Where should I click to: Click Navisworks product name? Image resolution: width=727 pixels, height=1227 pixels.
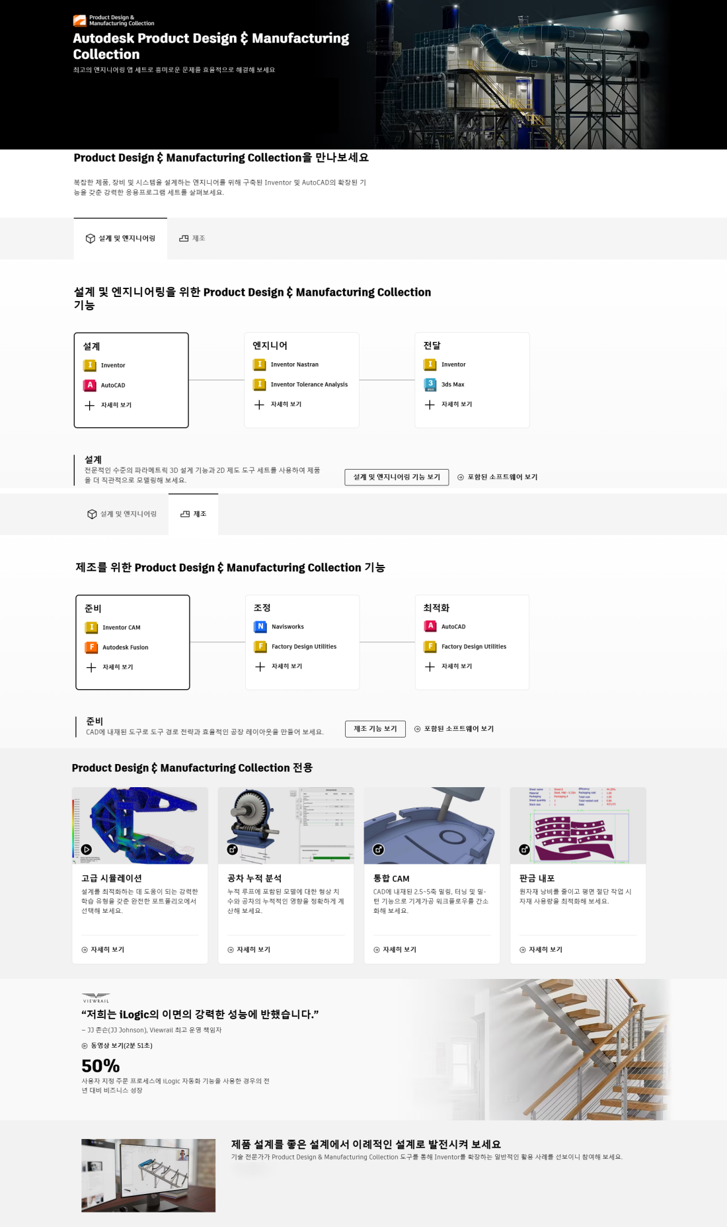pos(288,627)
